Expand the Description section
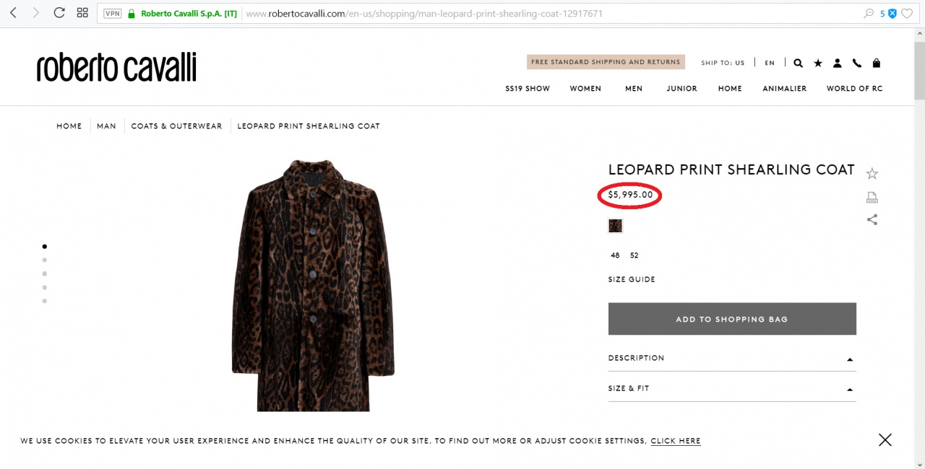This screenshot has width=925, height=469. pos(732,358)
